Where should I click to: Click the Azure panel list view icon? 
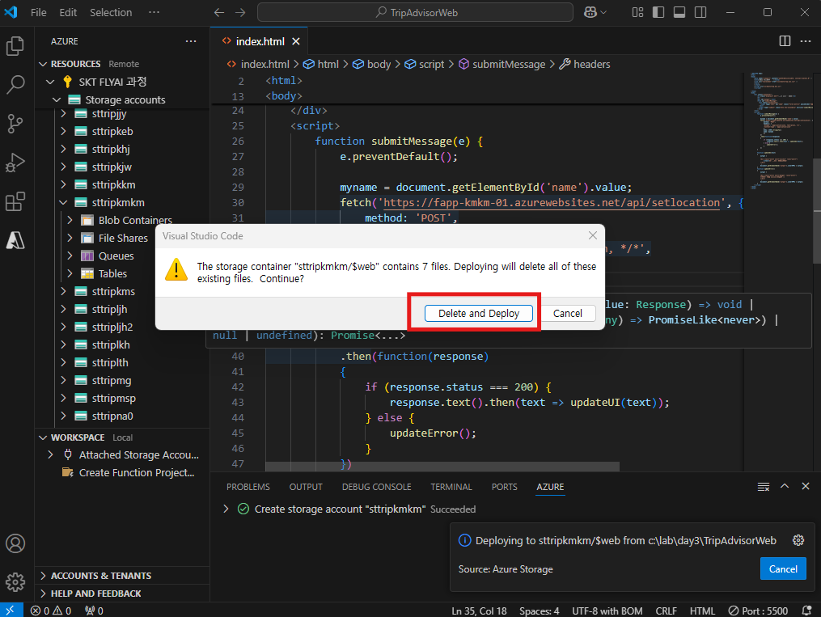coord(764,487)
